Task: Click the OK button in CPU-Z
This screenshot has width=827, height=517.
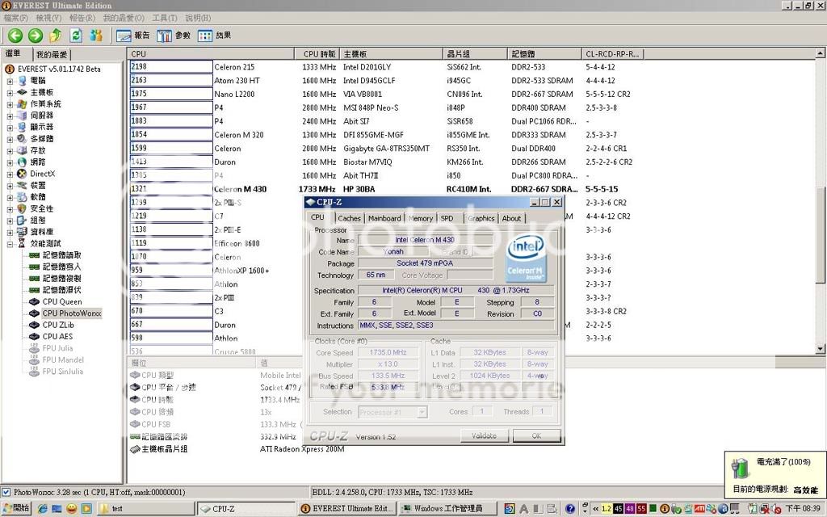Action: 536,435
